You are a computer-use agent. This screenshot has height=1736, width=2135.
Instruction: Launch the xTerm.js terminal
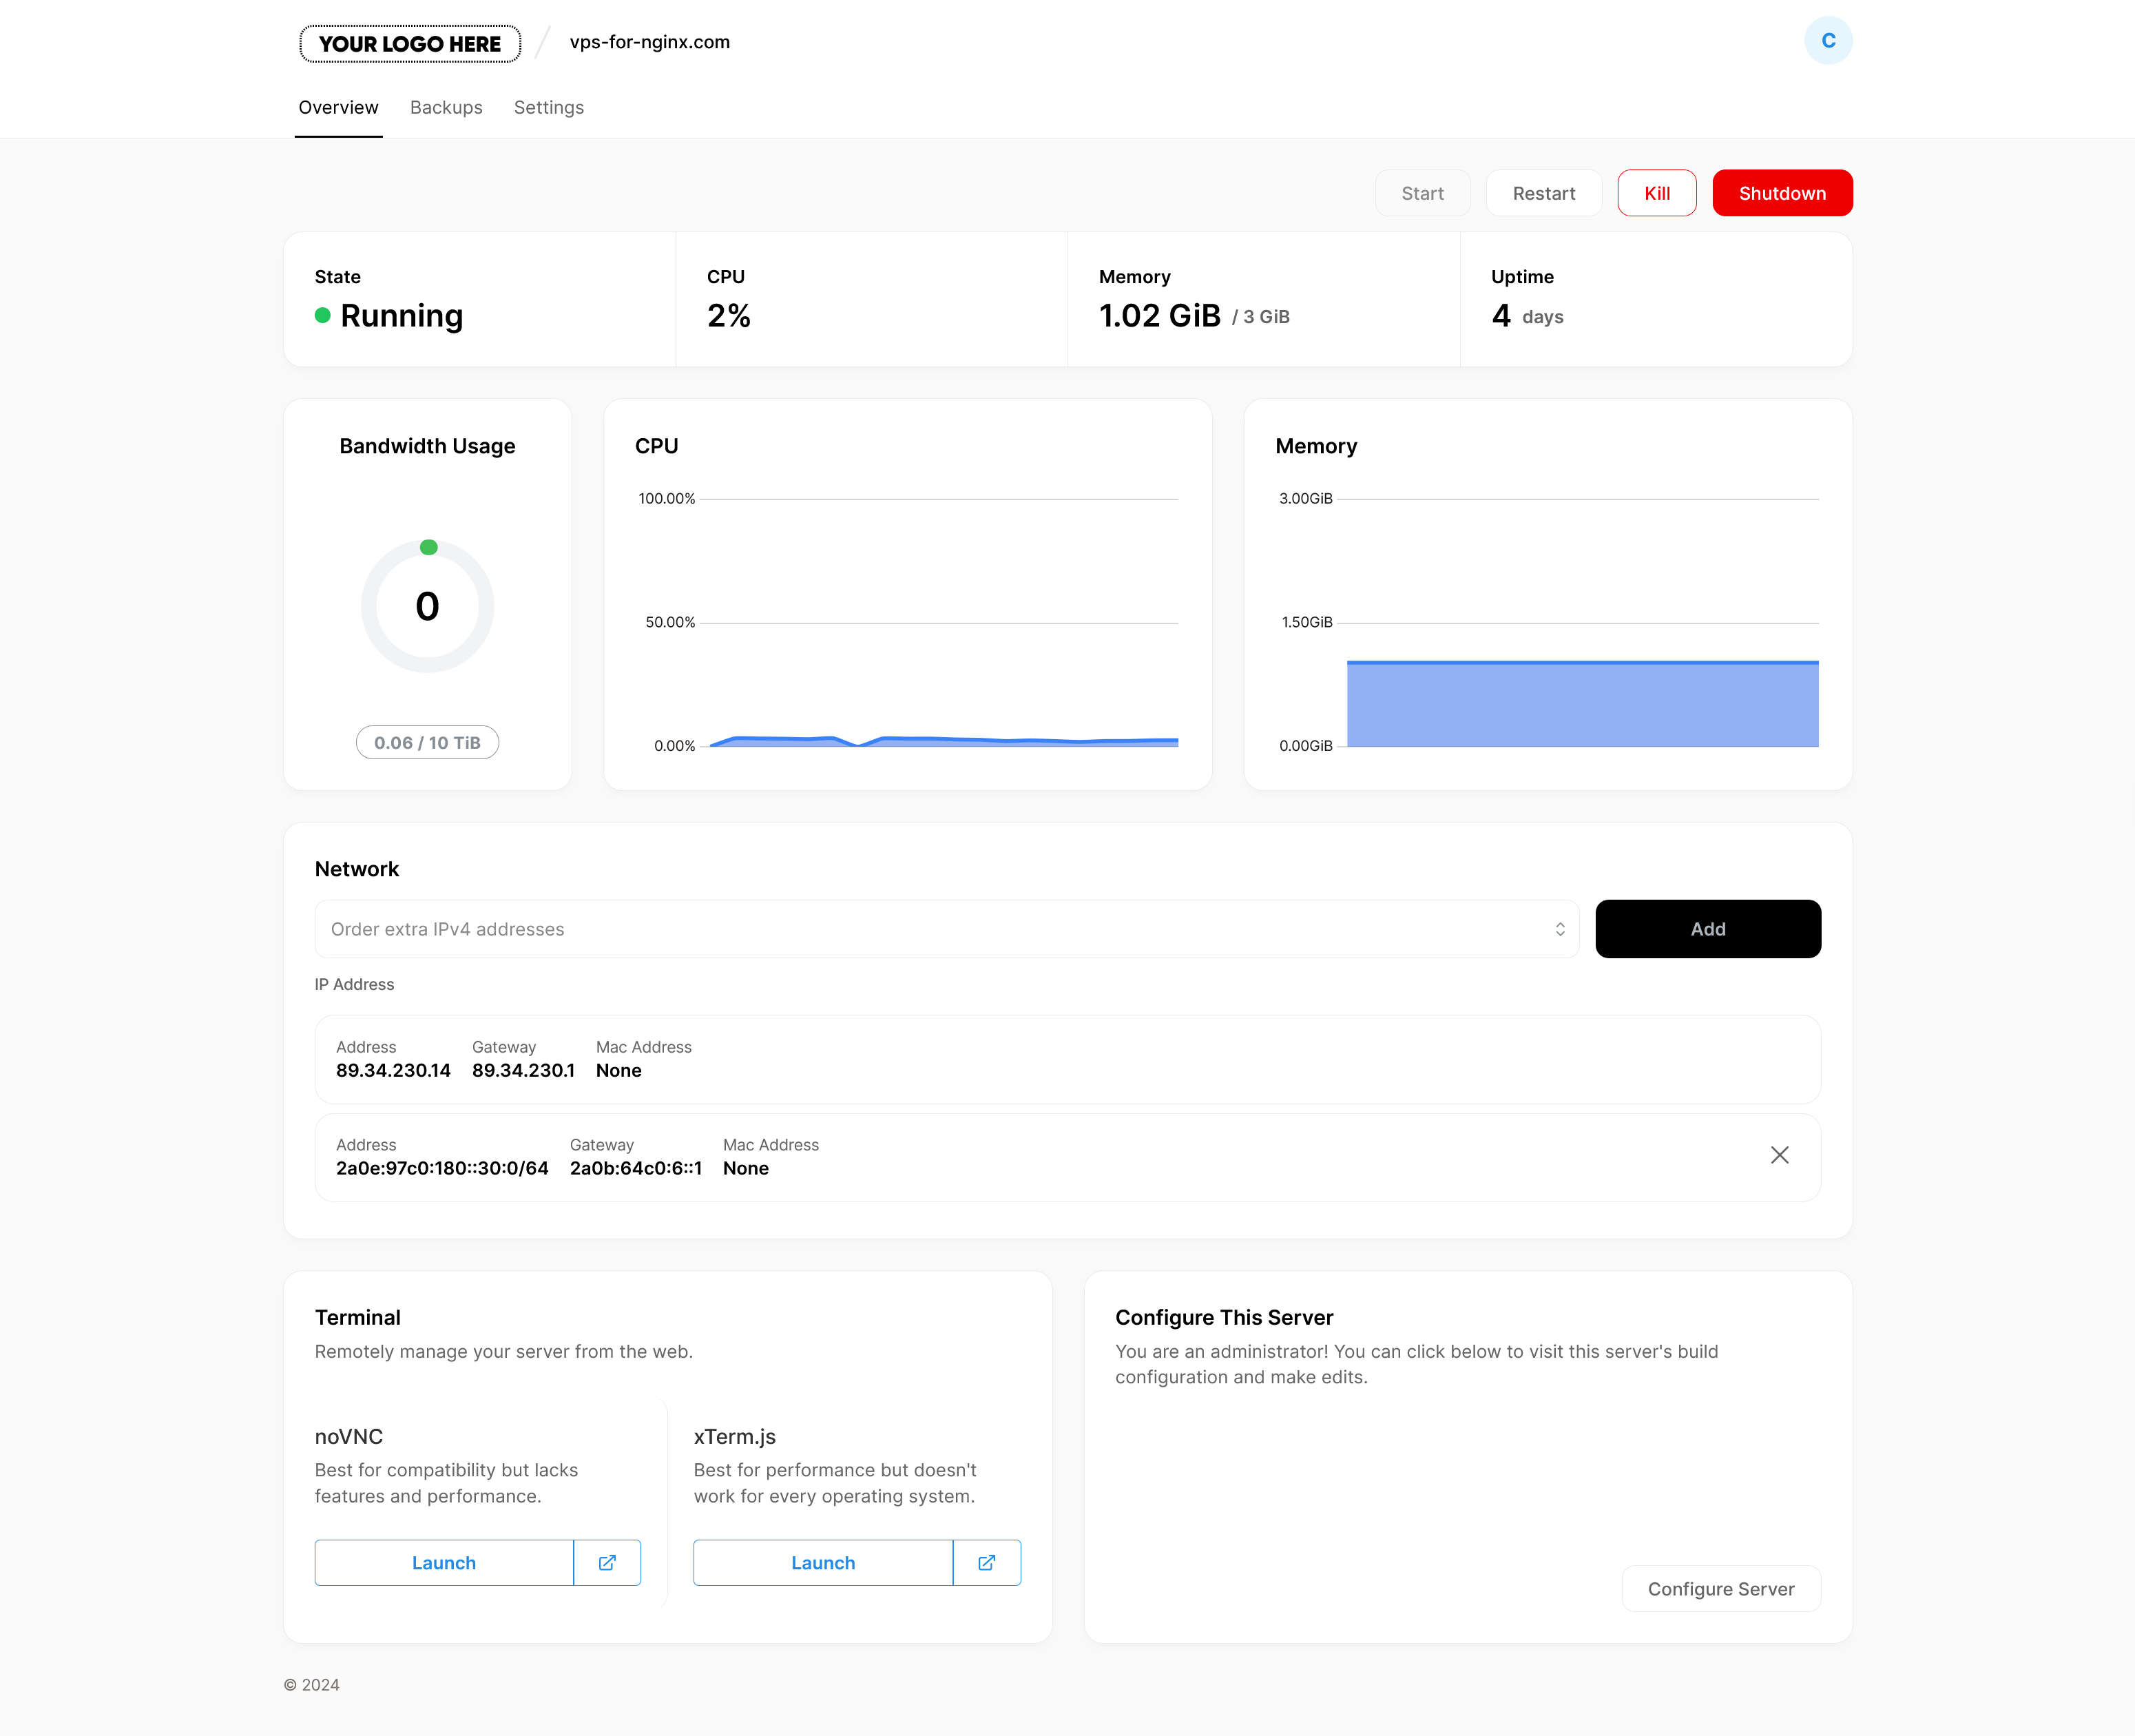point(822,1562)
